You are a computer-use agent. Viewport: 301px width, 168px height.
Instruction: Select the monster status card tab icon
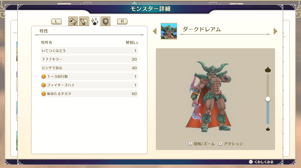(x=73, y=21)
